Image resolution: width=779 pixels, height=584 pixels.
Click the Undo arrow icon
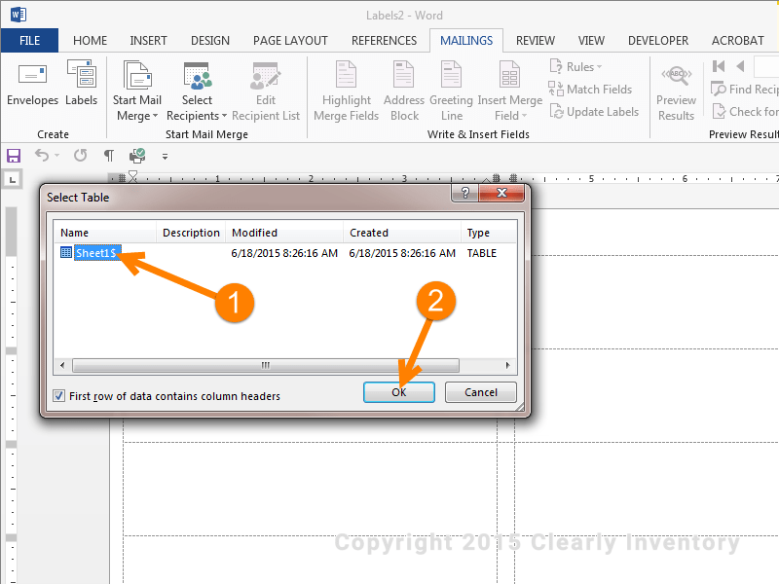pyautogui.click(x=42, y=156)
